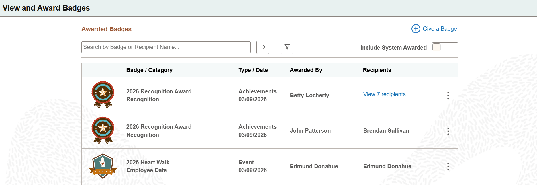Viewport: 537px width, 185px height.
Task: Select the Type / Date column header
Action: coord(253,70)
